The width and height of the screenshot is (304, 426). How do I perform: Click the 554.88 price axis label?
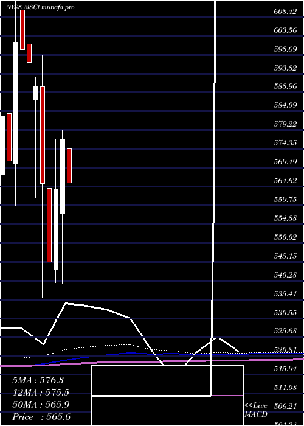(x=285, y=218)
